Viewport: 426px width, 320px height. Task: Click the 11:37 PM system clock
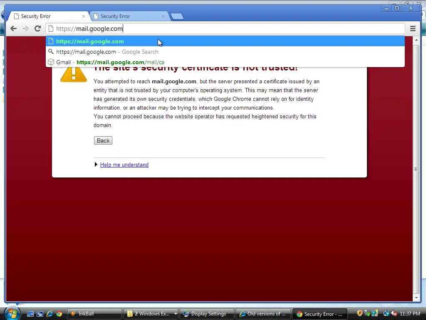pyautogui.click(x=410, y=313)
